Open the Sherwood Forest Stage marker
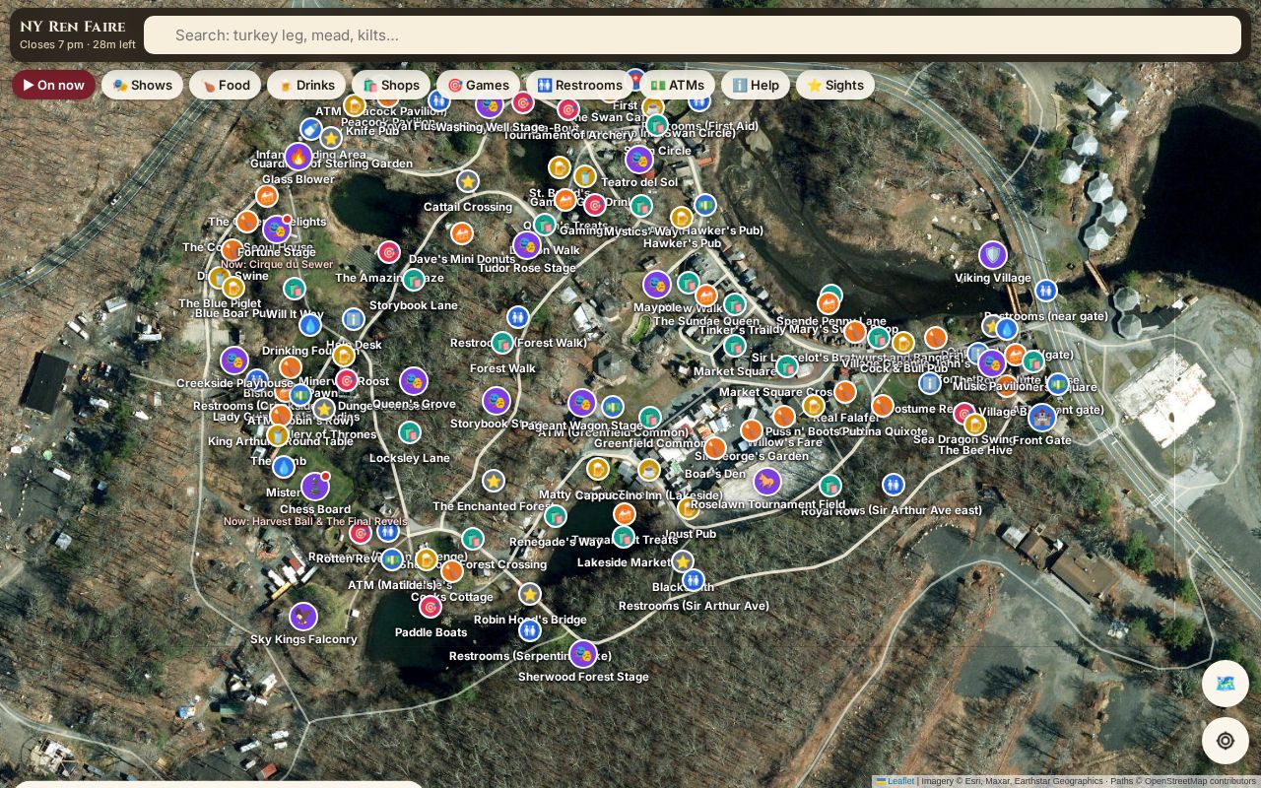Screen dimensions: 1261x788 click(583, 654)
